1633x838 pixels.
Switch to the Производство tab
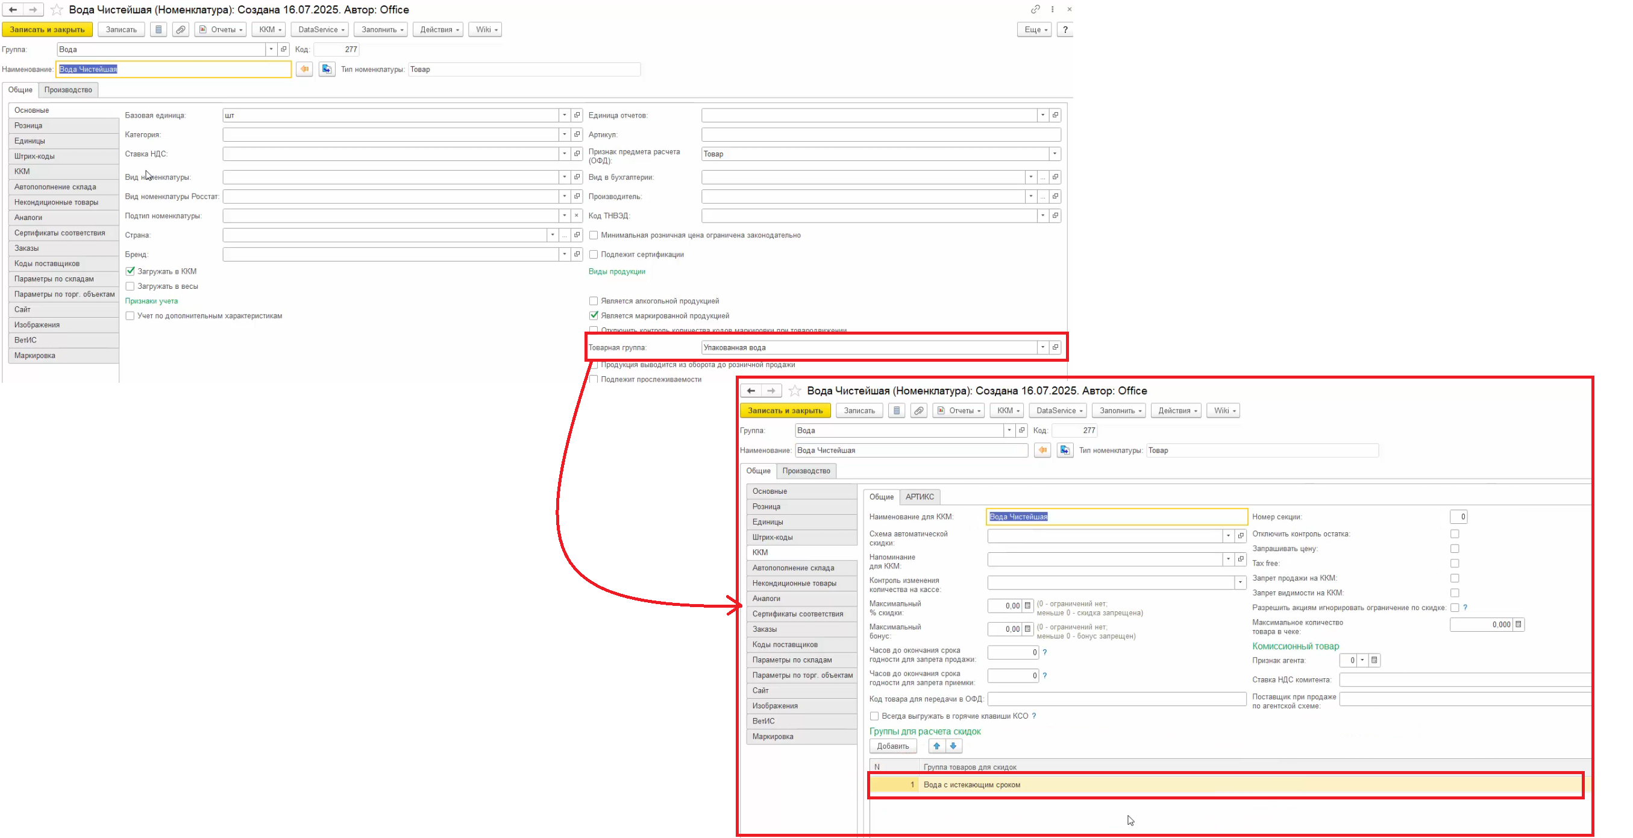click(68, 89)
